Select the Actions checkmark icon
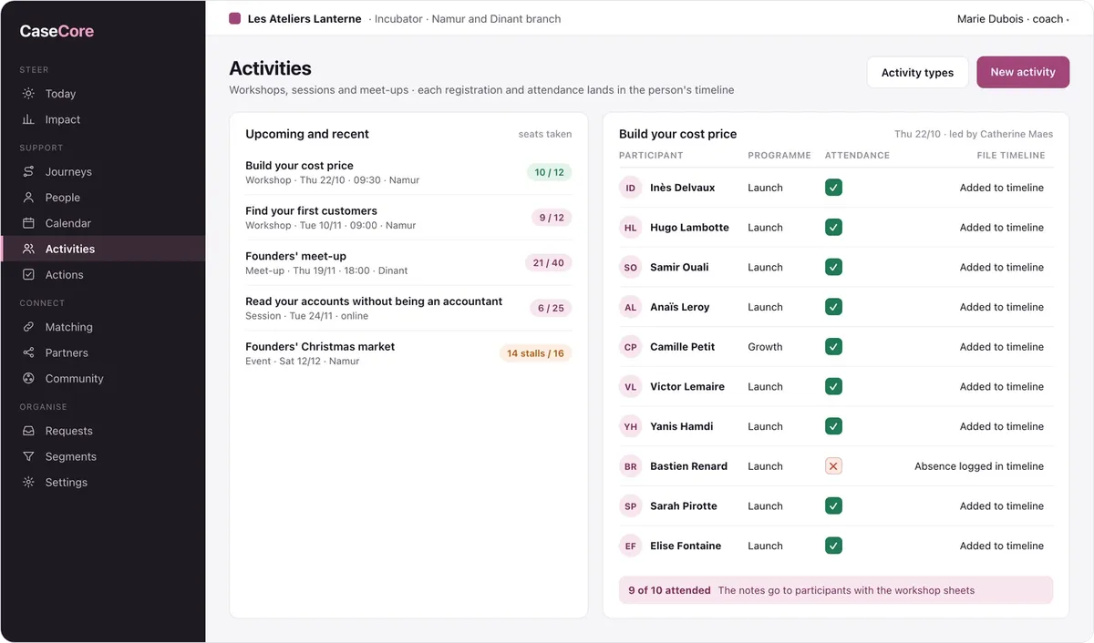This screenshot has height=643, width=1094. pos(28,274)
